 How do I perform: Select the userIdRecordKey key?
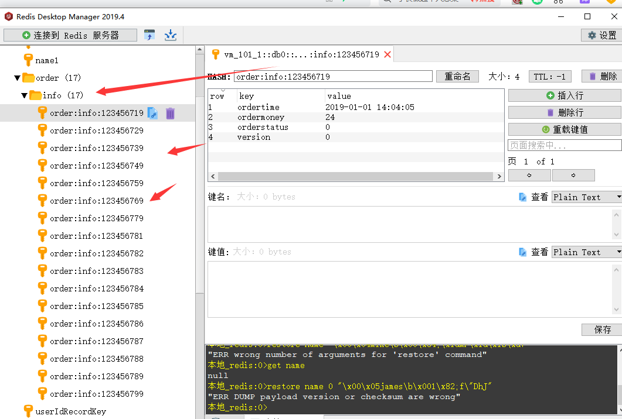tap(70, 411)
